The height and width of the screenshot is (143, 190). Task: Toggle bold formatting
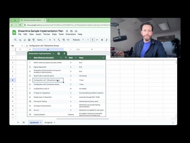click(102, 40)
